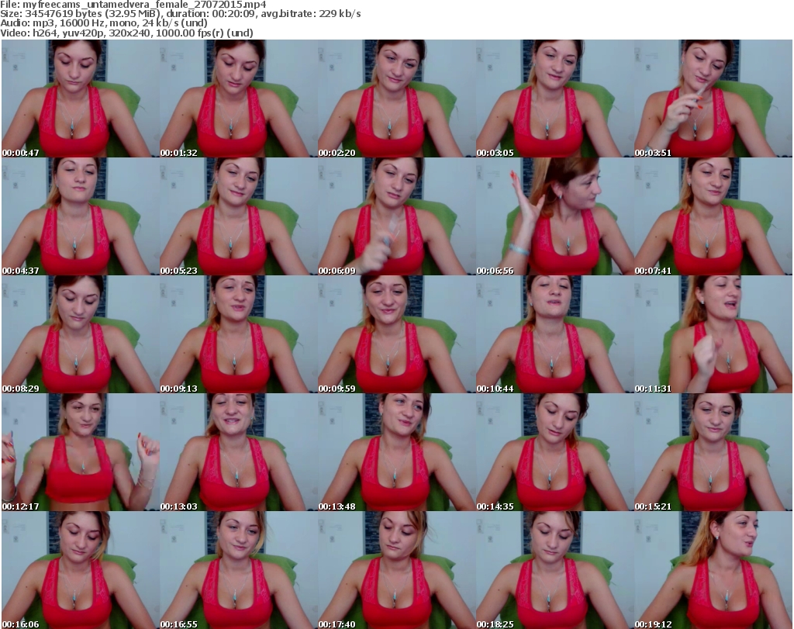Select the thumbnail stamped 00:12:17
Screen dimensions: 794x629
(81, 452)
